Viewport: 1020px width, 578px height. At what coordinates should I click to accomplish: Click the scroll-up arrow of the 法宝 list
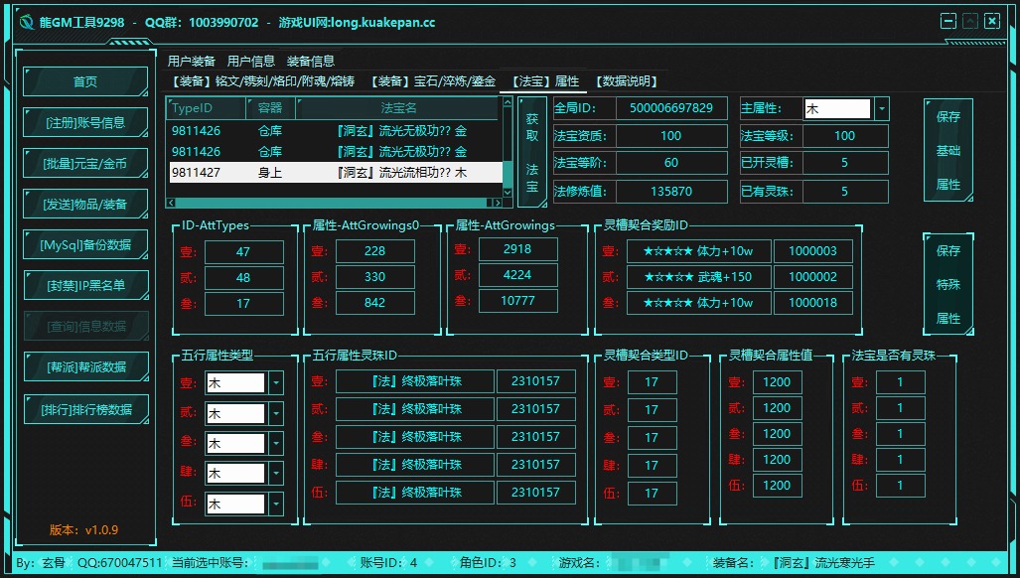pyautogui.click(x=508, y=103)
